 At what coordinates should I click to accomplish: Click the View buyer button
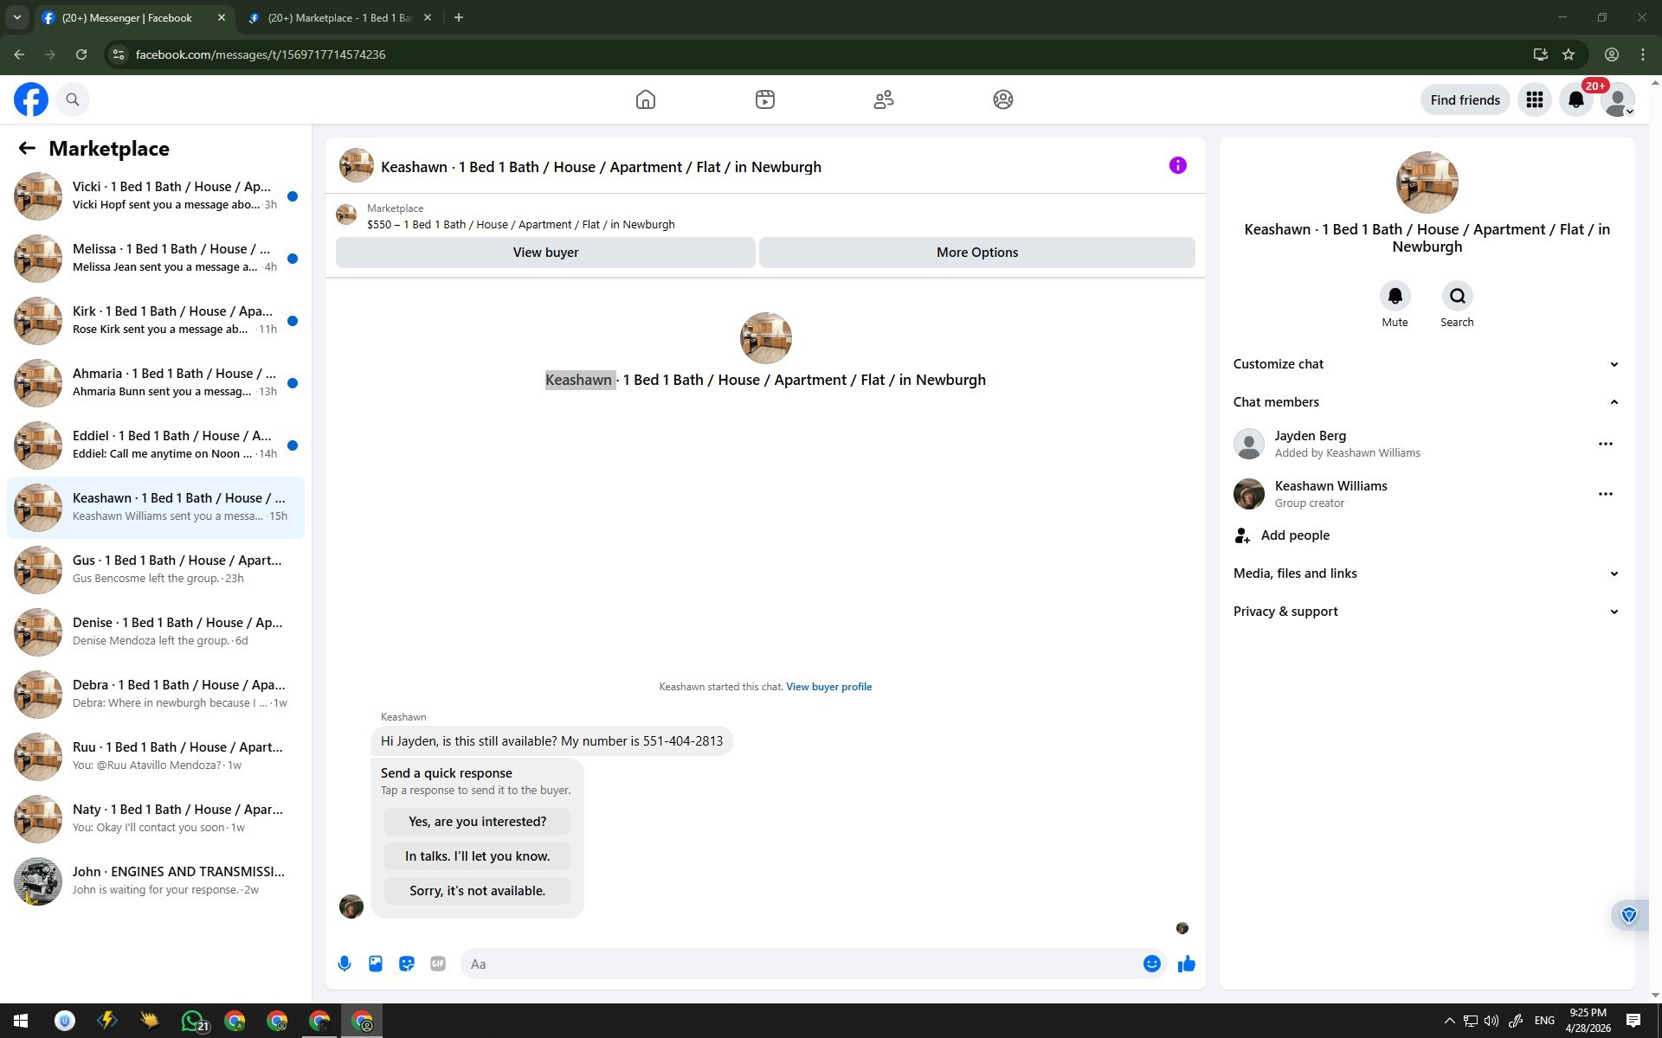point(545,253)
